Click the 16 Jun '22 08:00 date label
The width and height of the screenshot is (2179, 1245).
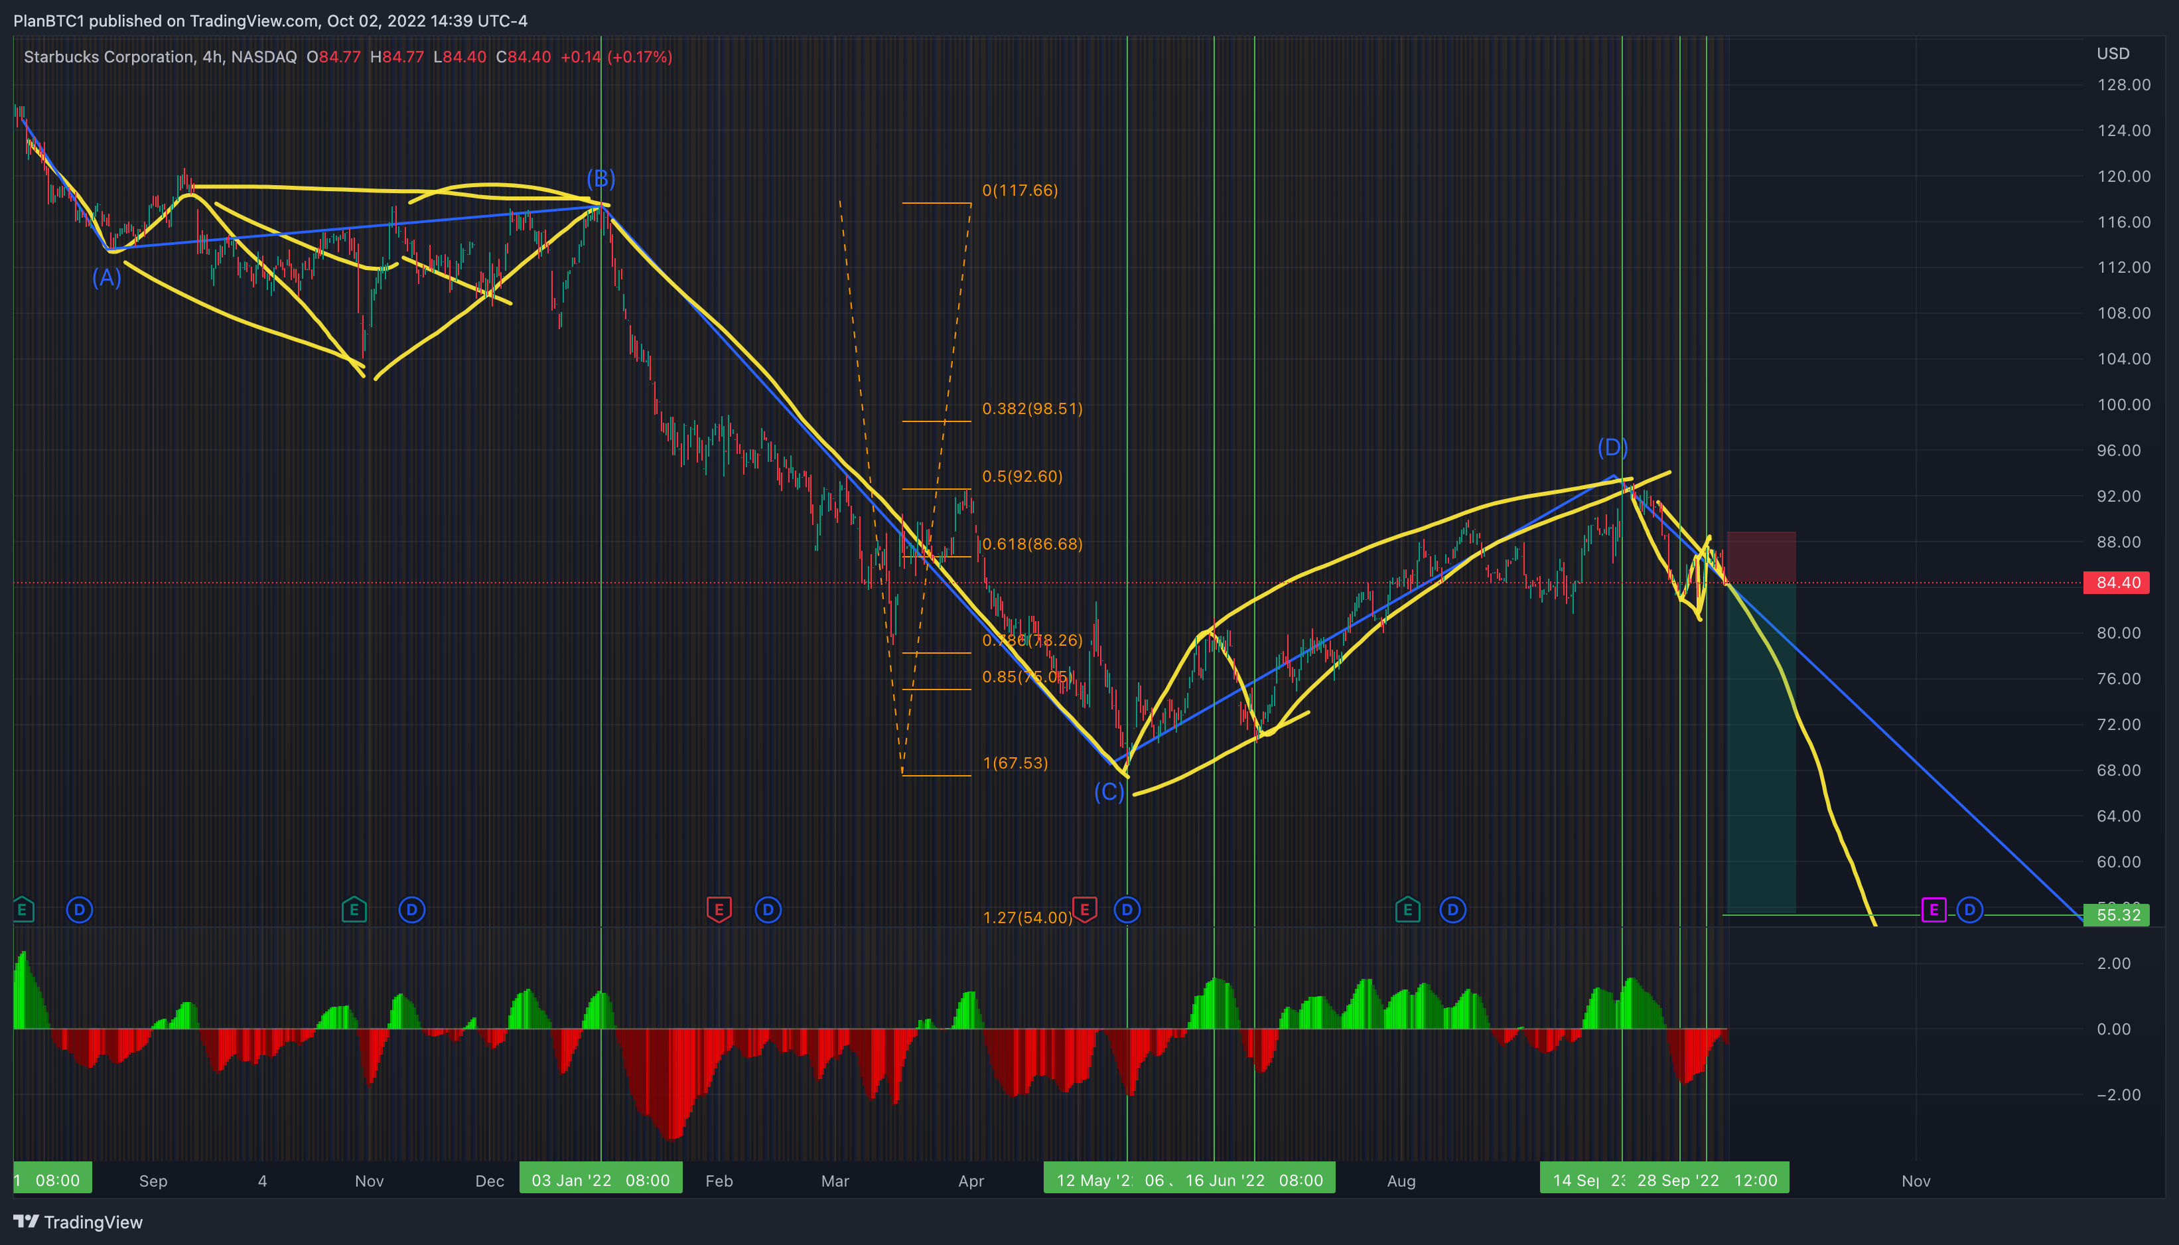pos(1254,1180)
